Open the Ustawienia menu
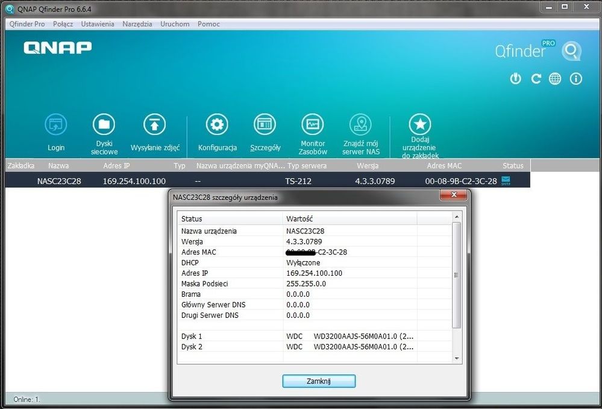Screen dimensions: 602x409 (98, 24)
